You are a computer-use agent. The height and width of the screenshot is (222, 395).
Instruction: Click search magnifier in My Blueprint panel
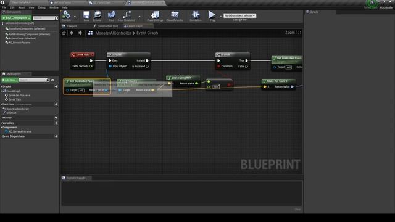(x=48, y=80)
